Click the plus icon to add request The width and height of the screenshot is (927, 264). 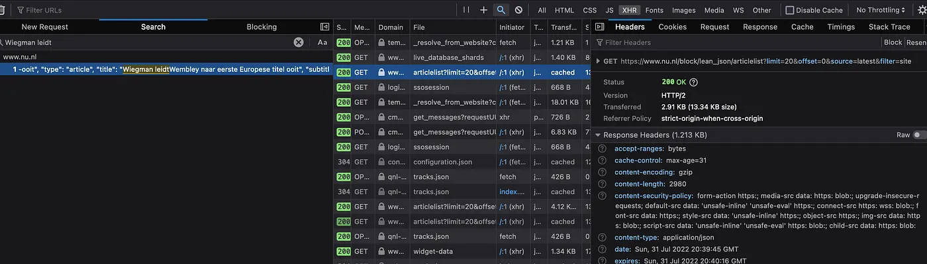483,10
